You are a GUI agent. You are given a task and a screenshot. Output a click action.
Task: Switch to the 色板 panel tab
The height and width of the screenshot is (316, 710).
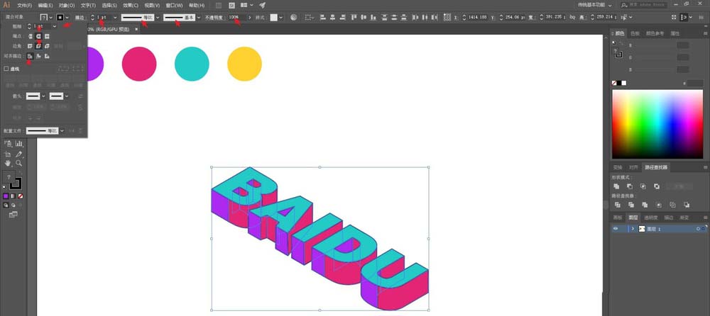point(635,33)
